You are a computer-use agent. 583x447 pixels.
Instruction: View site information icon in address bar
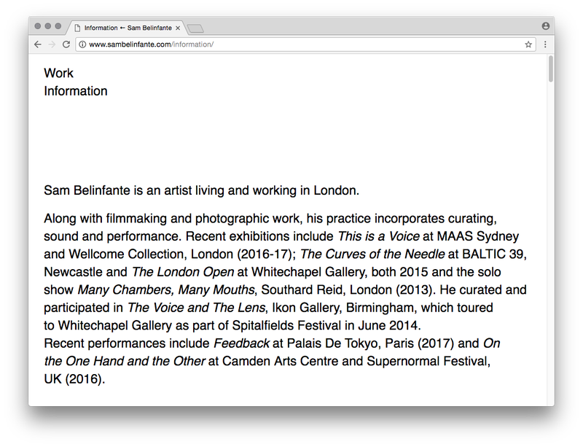(x=82, y=44)
